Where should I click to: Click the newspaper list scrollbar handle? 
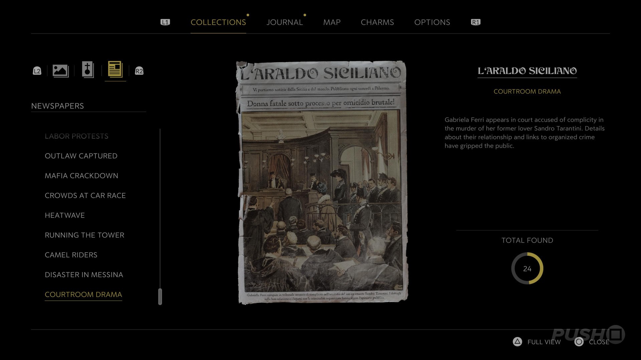[x=160, y=296]
